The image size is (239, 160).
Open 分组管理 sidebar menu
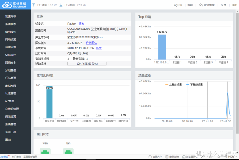coord(11,70)
